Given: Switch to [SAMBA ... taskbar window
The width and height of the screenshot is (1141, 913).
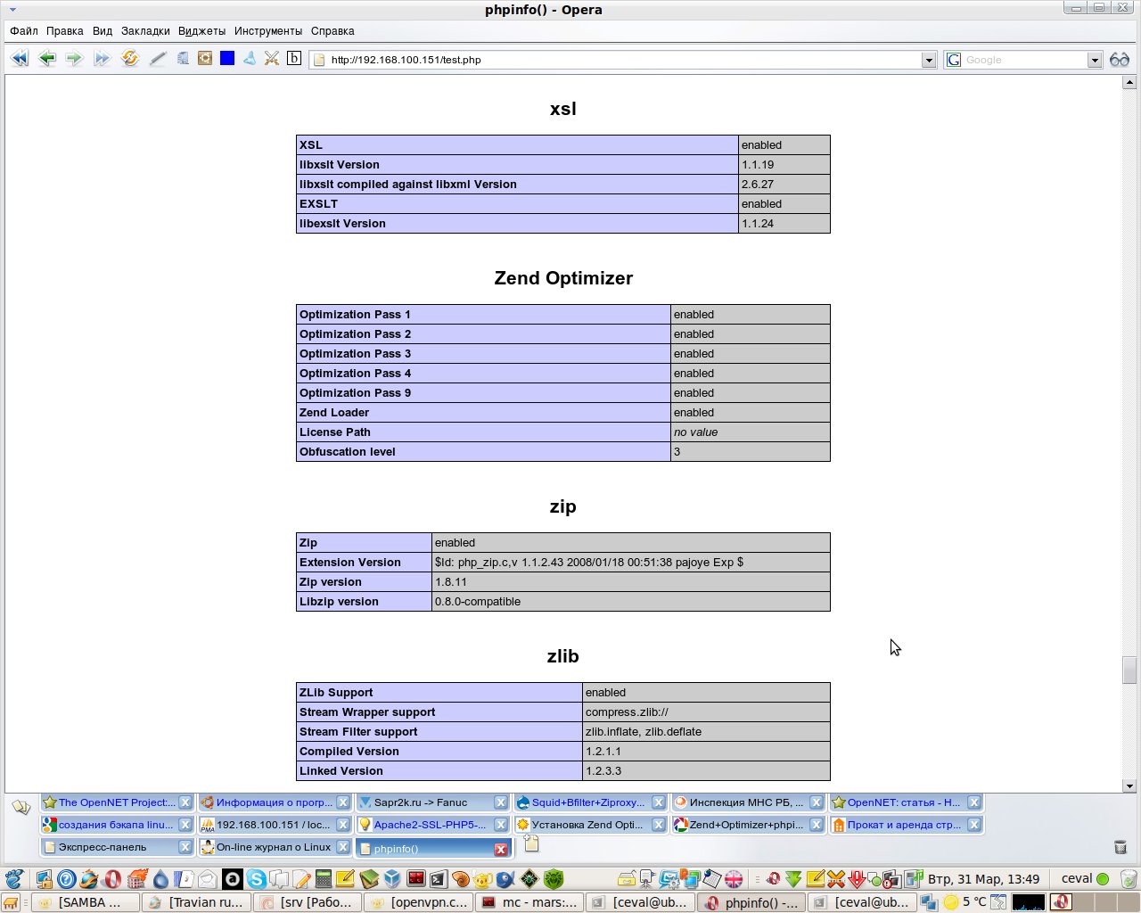Looking at the screenshot, I should pos(86,902).
